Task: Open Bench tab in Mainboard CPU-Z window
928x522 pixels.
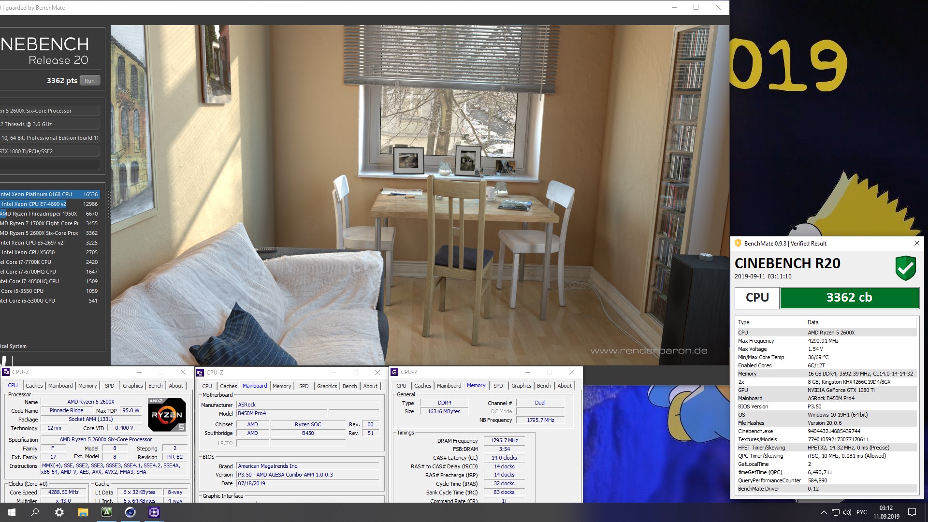Action: pos(349,386)
